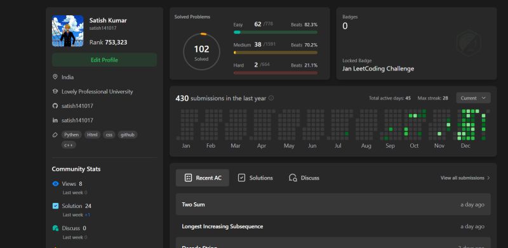
Task: Click the skills tag icon beside Python
Action: (55, 134)
